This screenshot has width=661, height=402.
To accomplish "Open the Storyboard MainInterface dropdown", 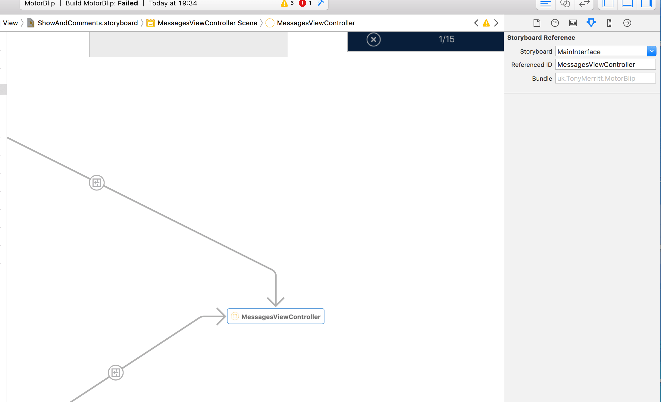I will click(651, 51).
